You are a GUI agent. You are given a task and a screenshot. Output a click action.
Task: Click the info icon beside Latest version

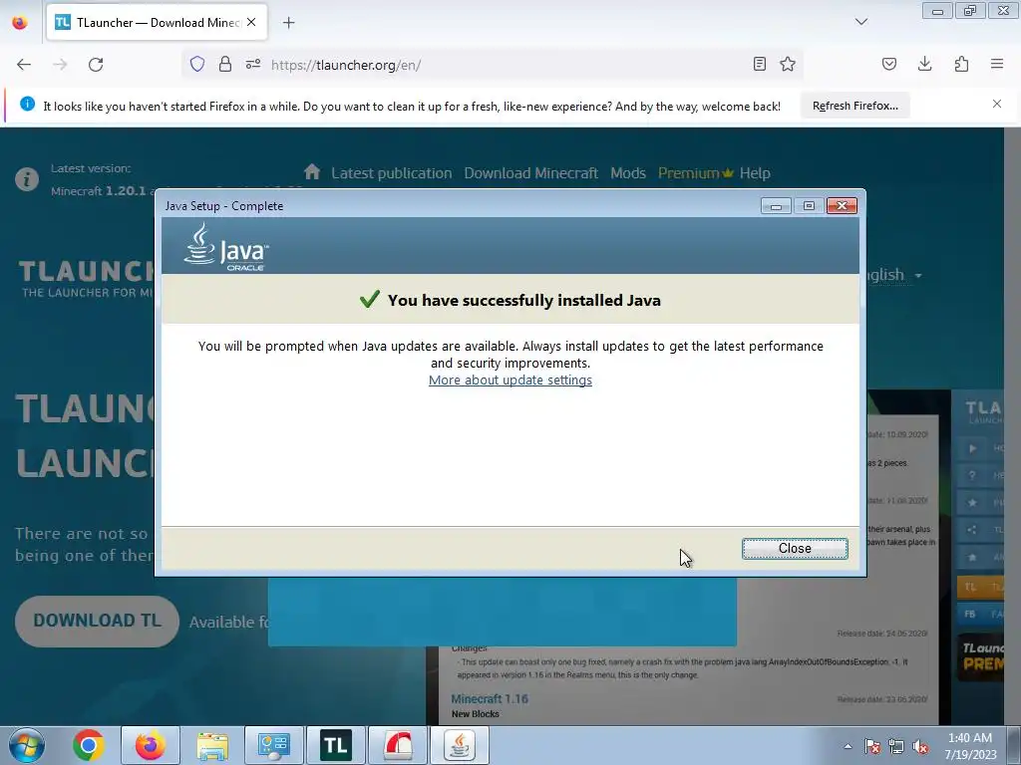[27, 179]
